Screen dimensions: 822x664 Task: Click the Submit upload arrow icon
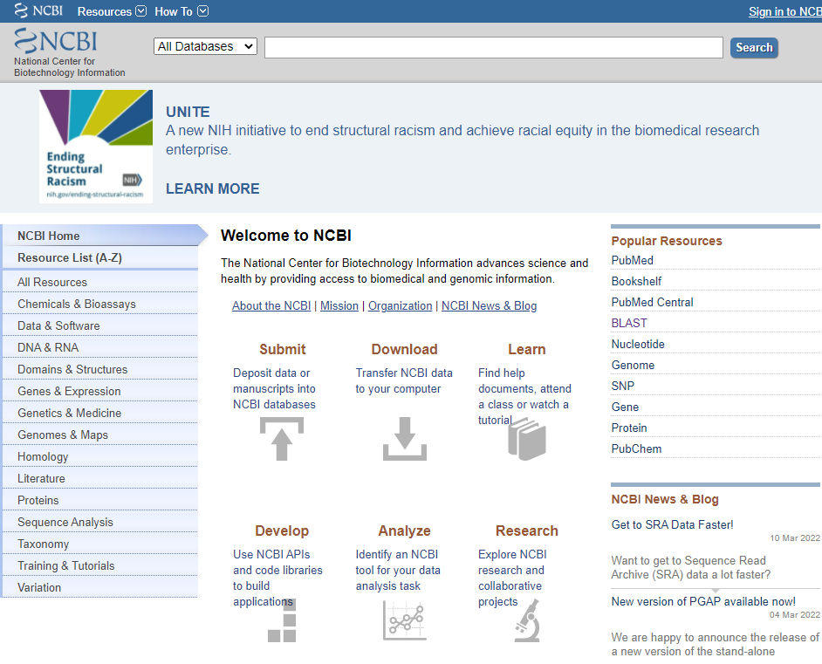click(x=281, y=439)
